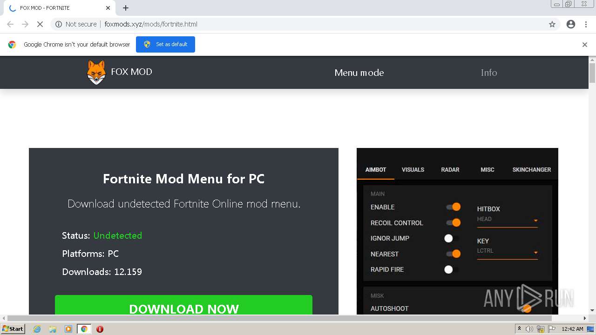
Task: Click the Platforms: PC text
Action: click(x=90, y=254)
